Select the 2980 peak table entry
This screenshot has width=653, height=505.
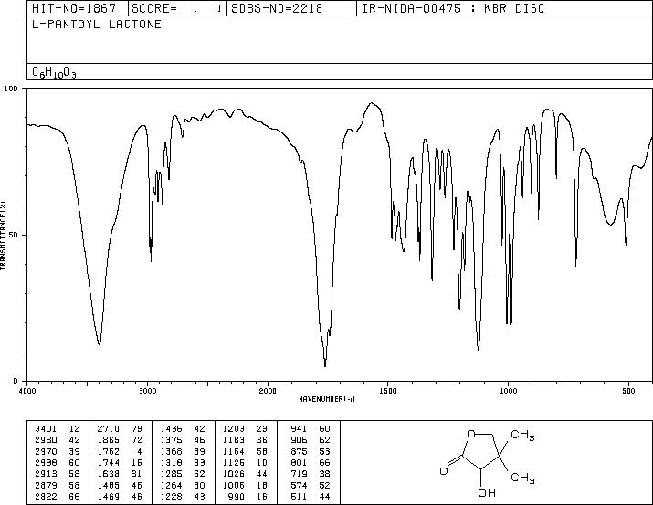click(x=57, y=440)
